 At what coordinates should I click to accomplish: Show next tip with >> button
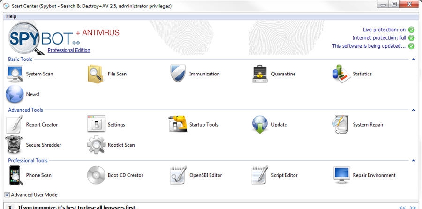tap(413, 207)
